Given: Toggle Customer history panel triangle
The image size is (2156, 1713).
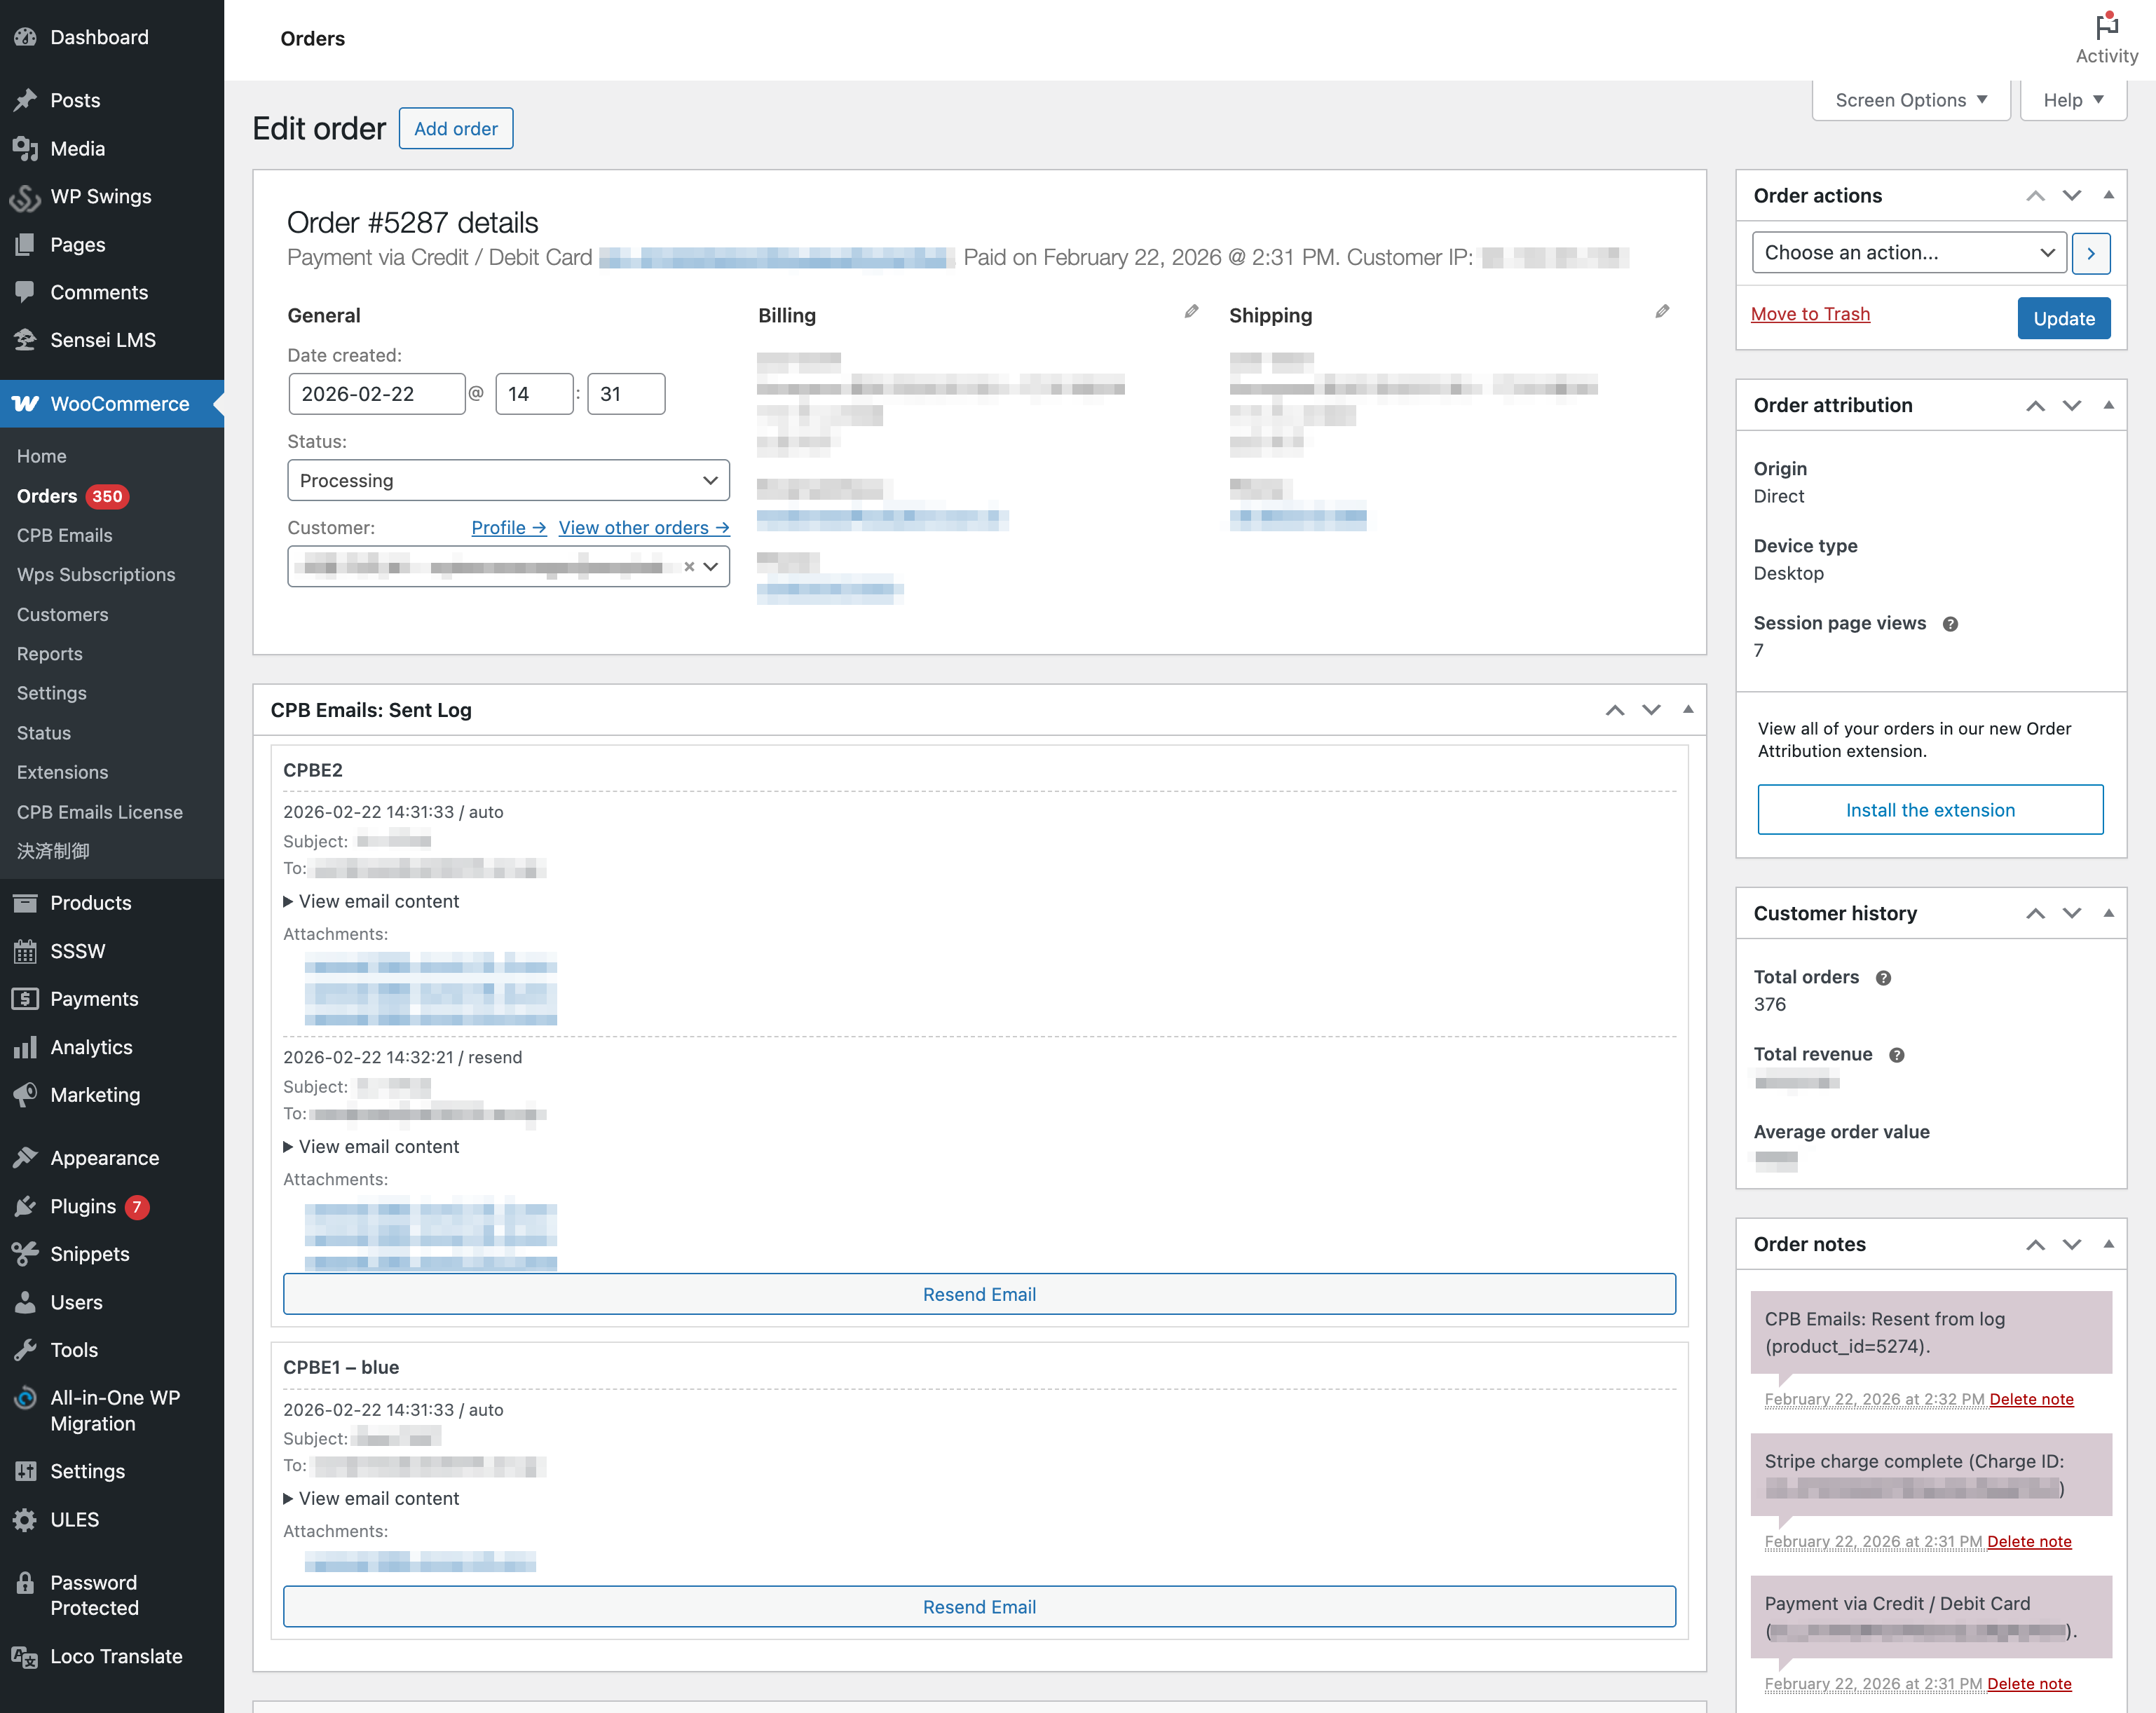Looking at the screenshot, I should (2109, 913).
